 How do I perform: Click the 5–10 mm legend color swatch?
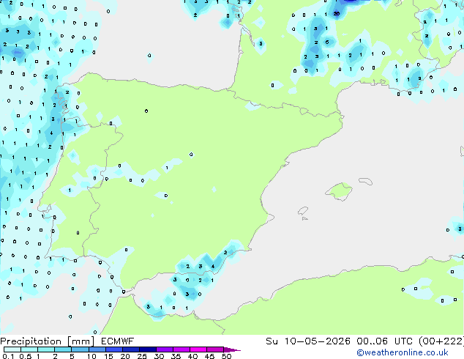(x=80, y=349)
